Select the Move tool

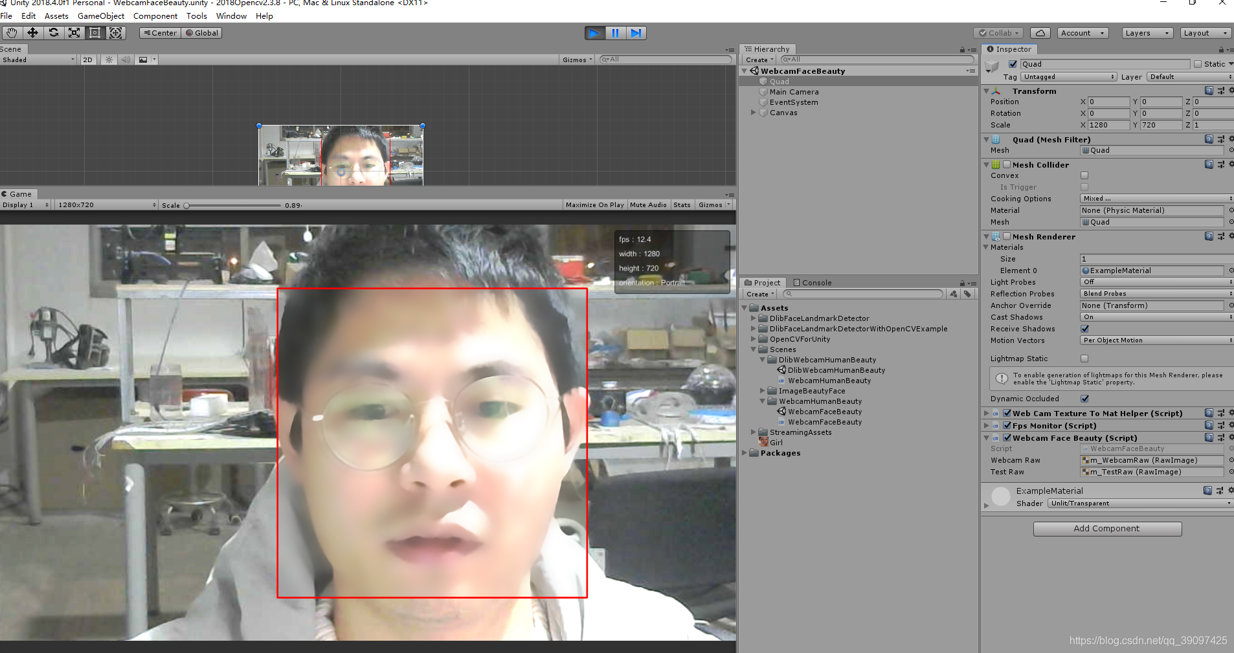click(33, 32)
